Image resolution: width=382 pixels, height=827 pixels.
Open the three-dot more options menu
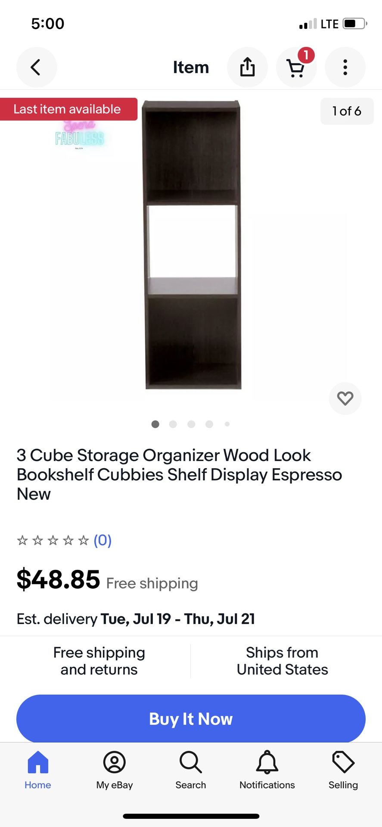(345, 67)
